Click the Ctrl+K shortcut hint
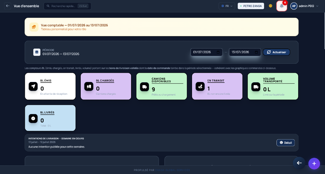The image size is (325, 174). coord(83,6)
